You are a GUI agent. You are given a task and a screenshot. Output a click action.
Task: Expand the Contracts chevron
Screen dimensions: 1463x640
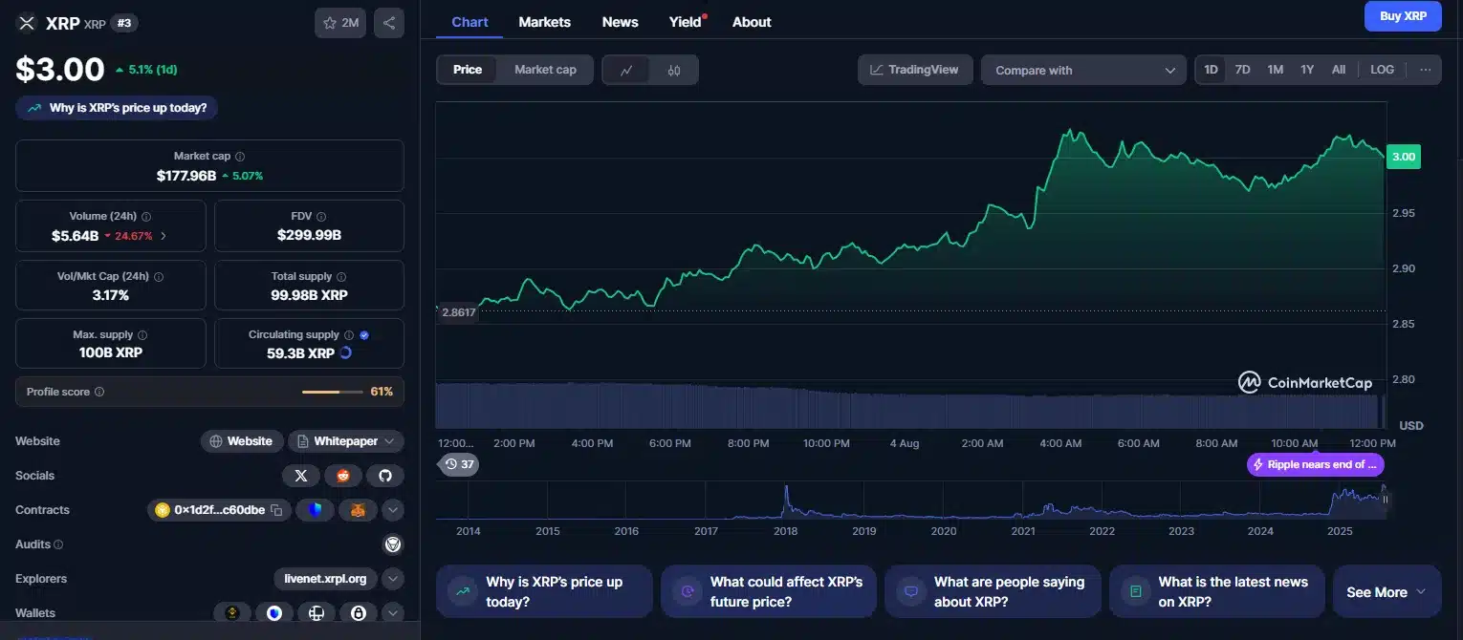click(x=393, y=510)
